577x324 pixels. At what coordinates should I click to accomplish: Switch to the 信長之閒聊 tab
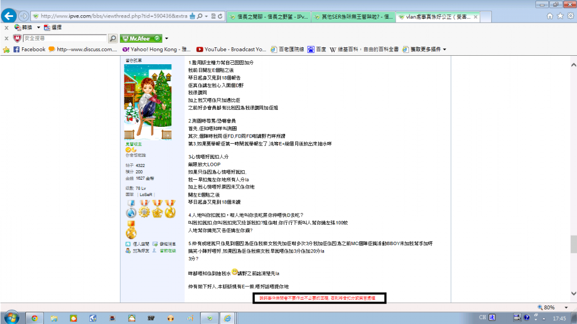click(269, 17)
